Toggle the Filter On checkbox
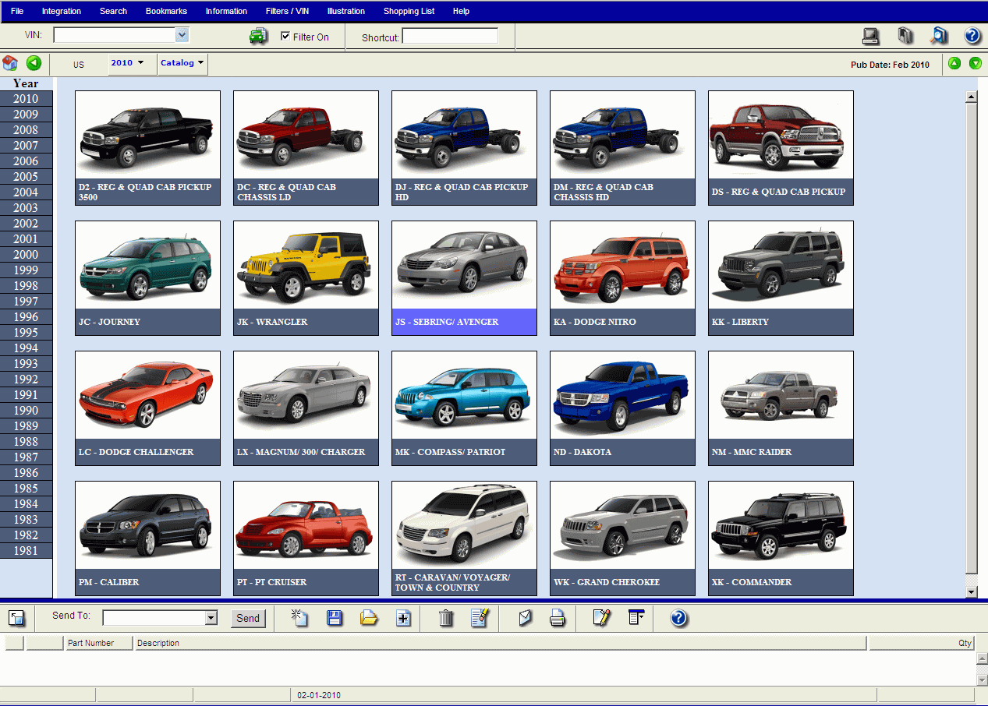 (285, 37)
